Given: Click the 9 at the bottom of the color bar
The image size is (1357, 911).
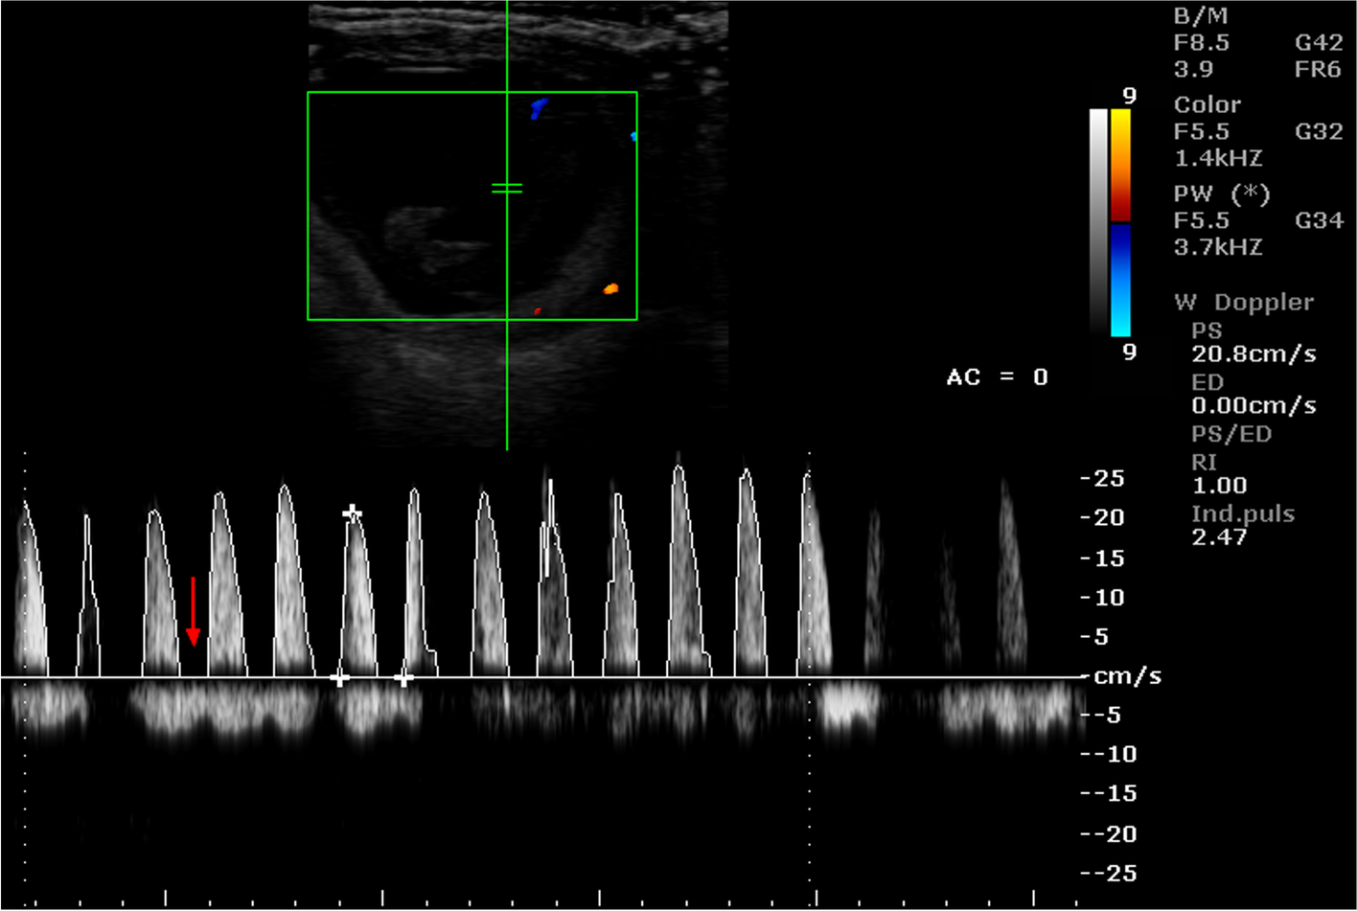Looking at the screenshot, I should [x=1130, y=353].
